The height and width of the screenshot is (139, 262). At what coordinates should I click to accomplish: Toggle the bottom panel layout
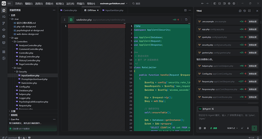[219, 3]
